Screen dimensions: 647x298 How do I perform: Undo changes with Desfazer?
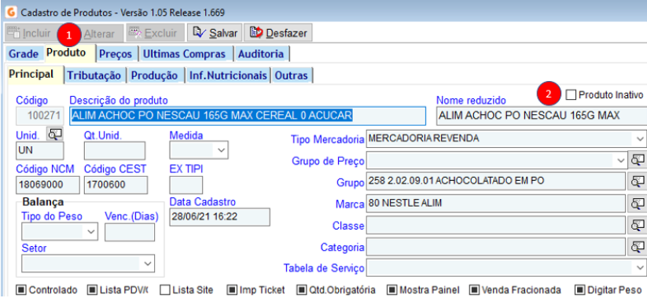click(278, 32)
